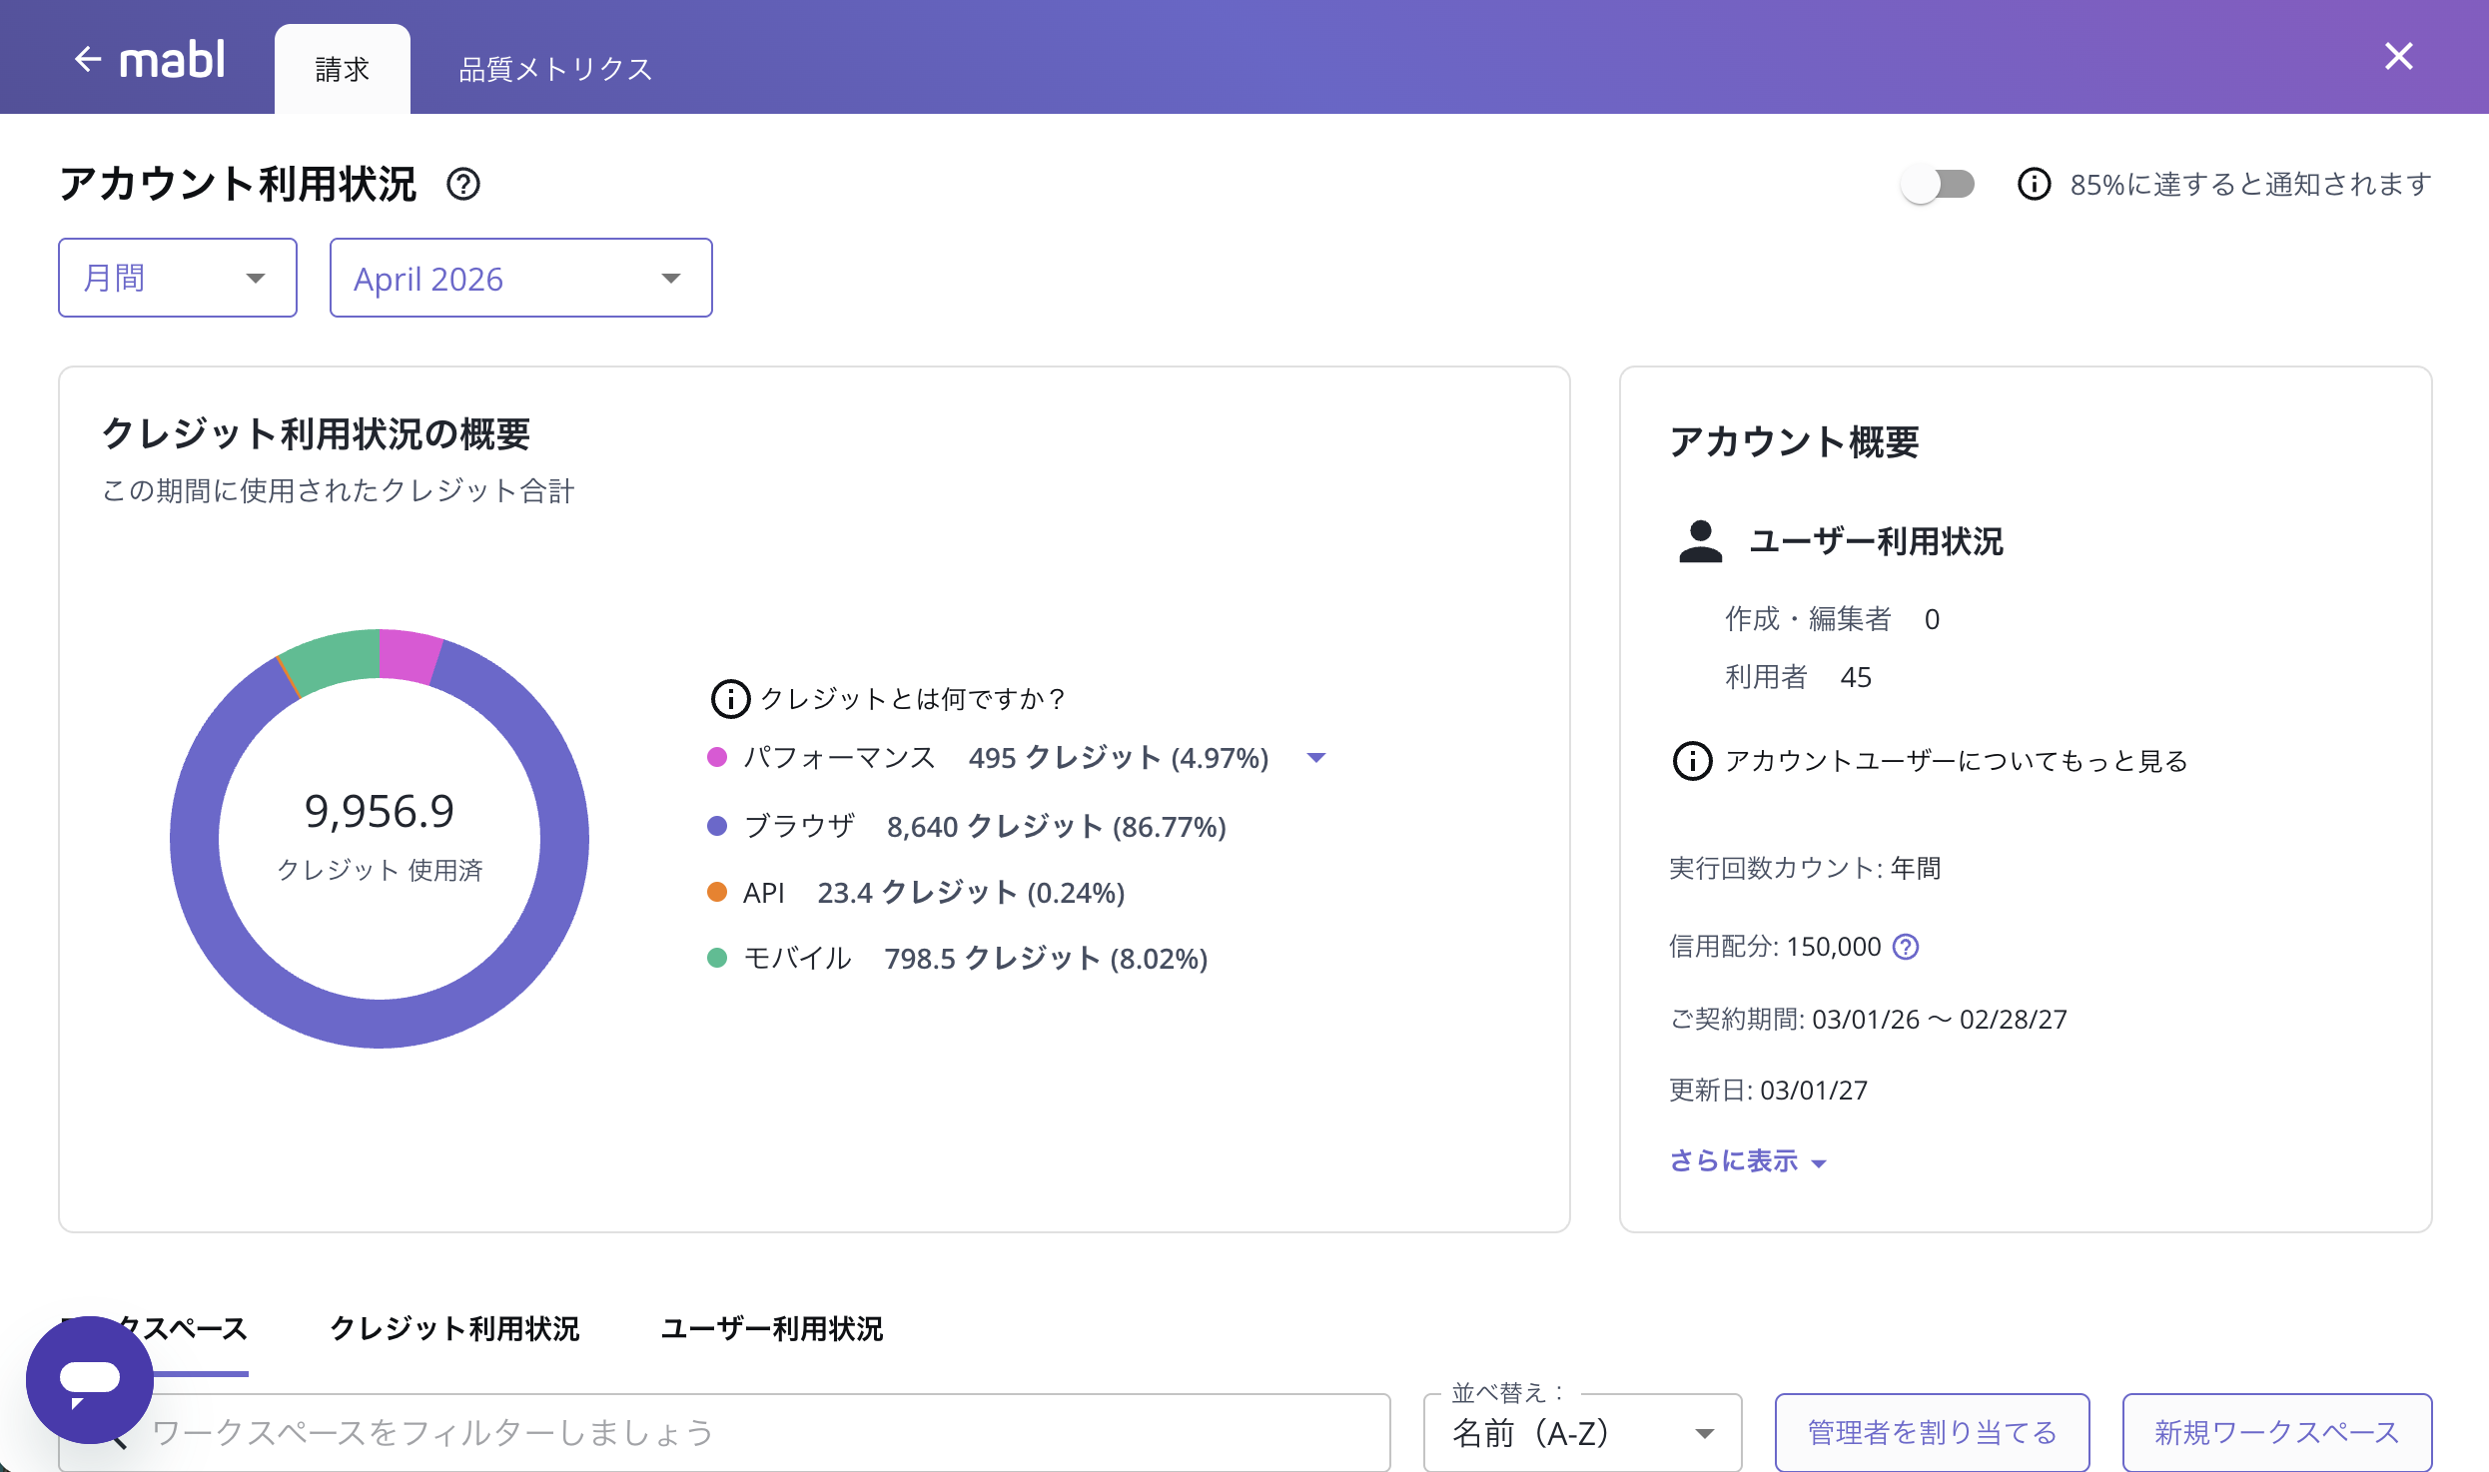Screen dimensions: 2489x1472
Task: Click the 管理者を割り当てる button
Action: coord(1930,1431)
